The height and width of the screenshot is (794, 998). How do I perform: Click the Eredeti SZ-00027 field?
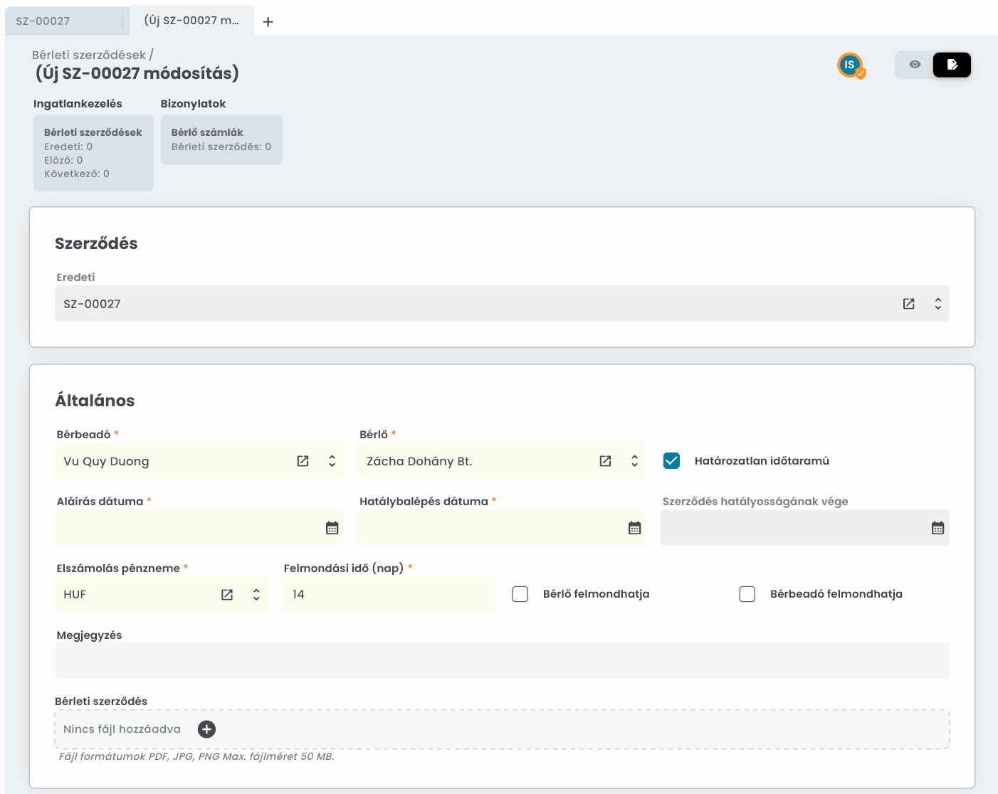(x=502, y=304)
